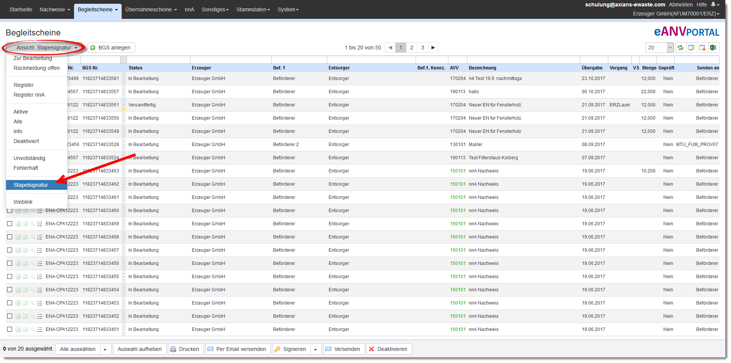
Task: Go to page 2 in pagination
Action: tap(412, 48)
